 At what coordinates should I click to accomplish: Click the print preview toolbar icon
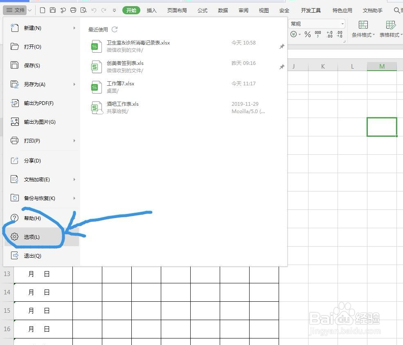pyautogui.click(x=83, y=10)
